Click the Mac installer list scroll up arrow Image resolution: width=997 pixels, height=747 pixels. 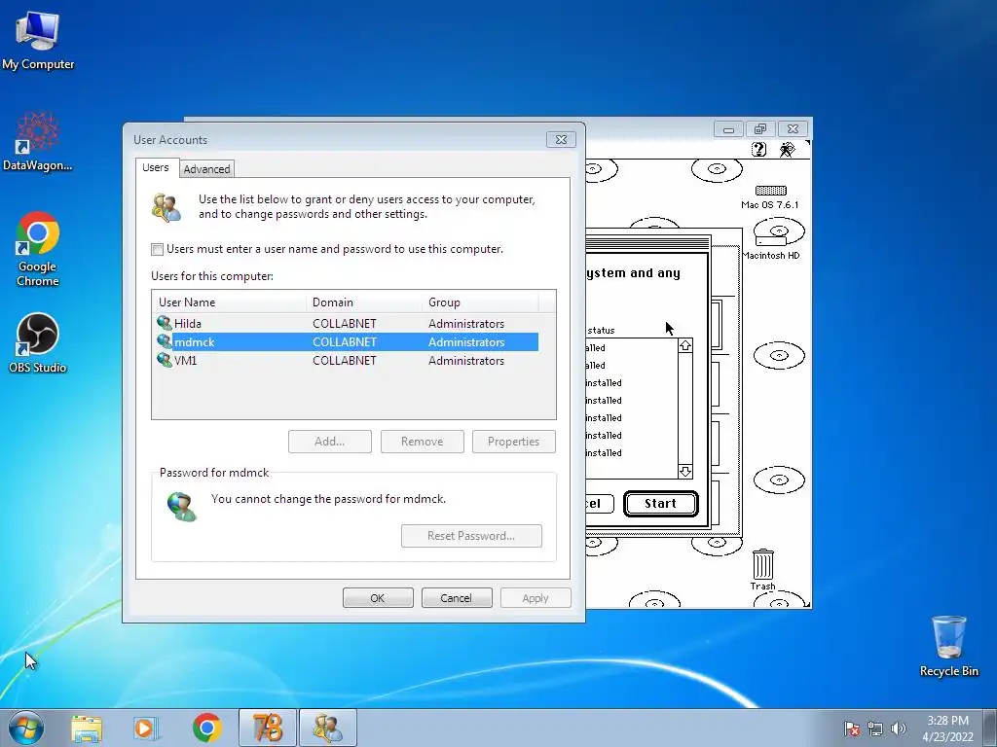(684, 345)
